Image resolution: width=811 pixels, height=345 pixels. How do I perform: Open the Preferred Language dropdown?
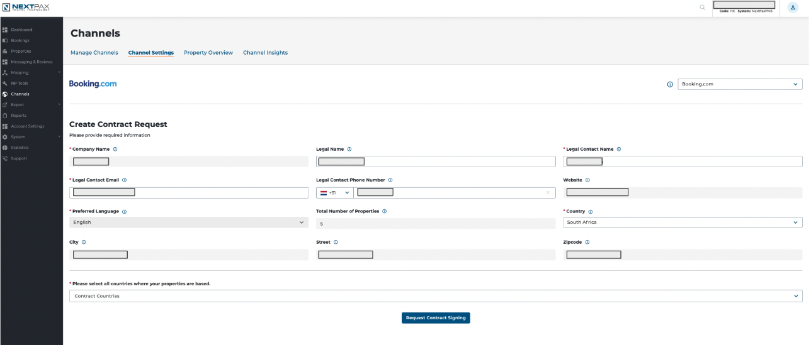pyautogui.click(x=189, y=222)
